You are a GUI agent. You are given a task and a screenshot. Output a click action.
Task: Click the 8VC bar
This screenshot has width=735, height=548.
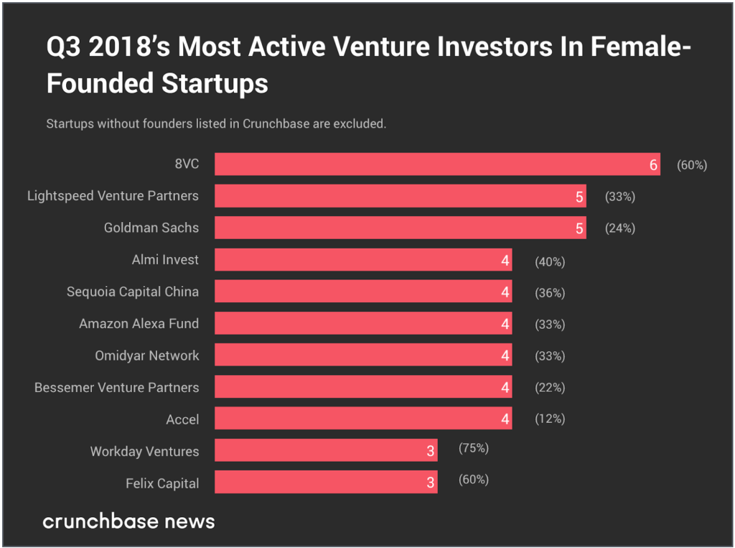(436, 164)
